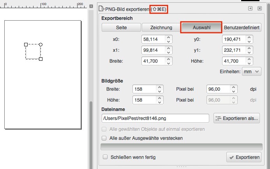
Task: Click the Dateiname file path field
Action: tap(155, 118)
